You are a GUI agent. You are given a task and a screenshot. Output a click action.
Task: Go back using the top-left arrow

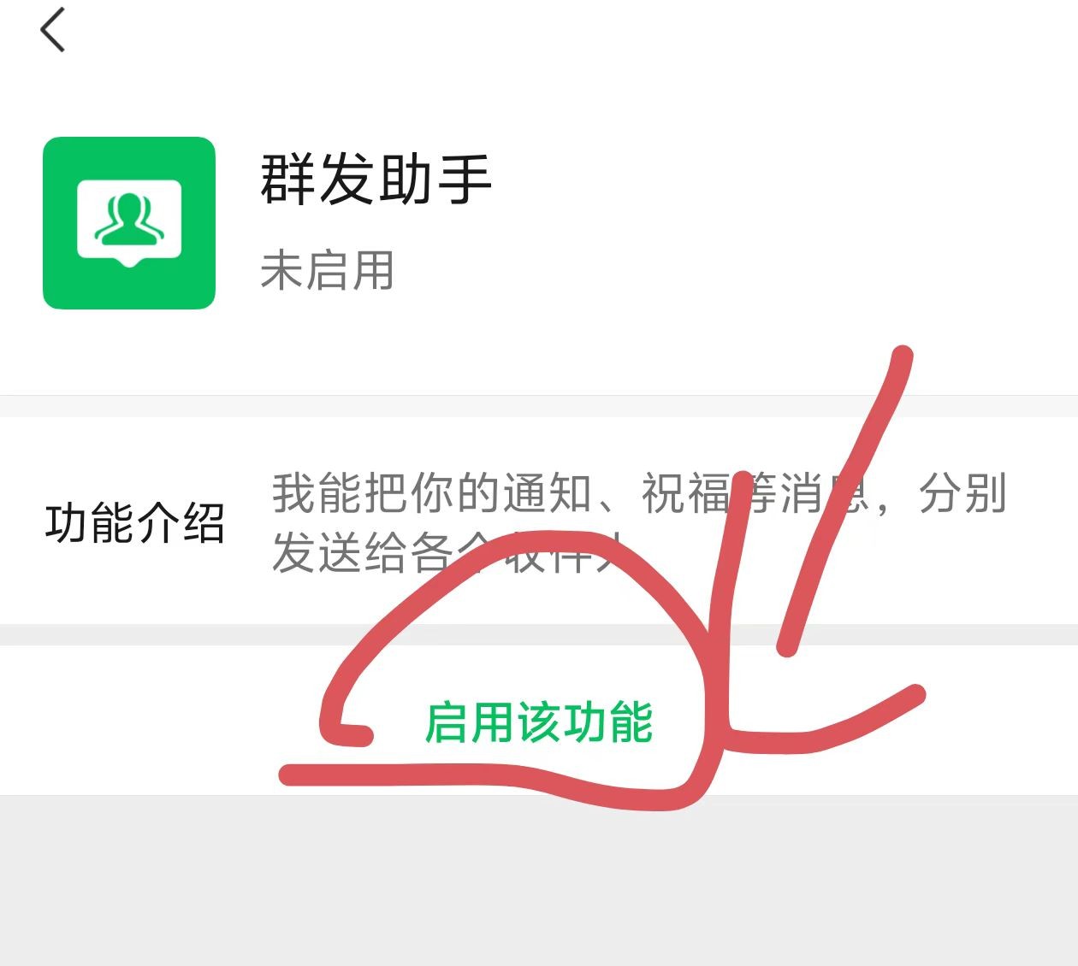tap(53, 30)
